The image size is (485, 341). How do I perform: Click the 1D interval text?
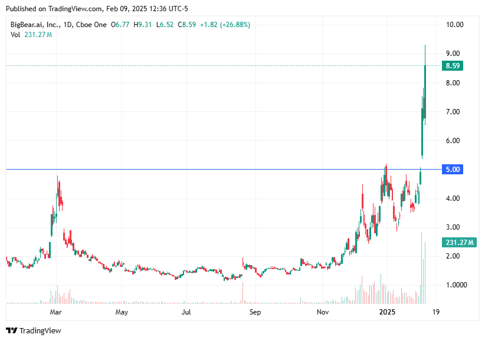click(67, 25)
